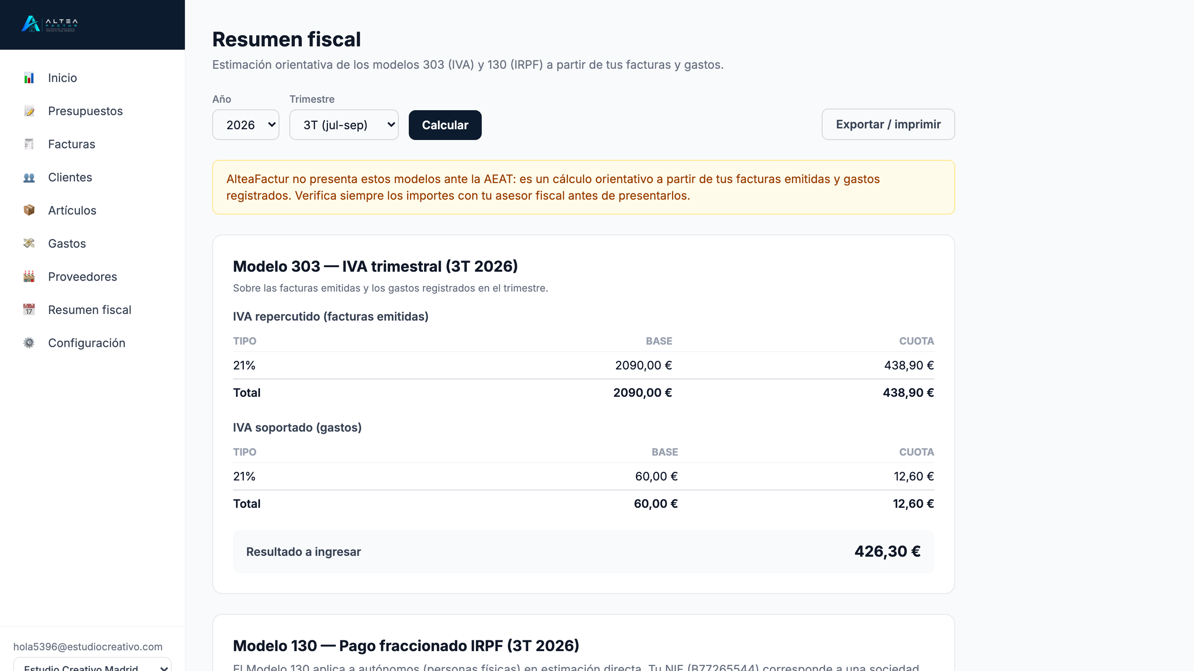
Task: Open Inicio via bar chart icon
Action: 29,78
